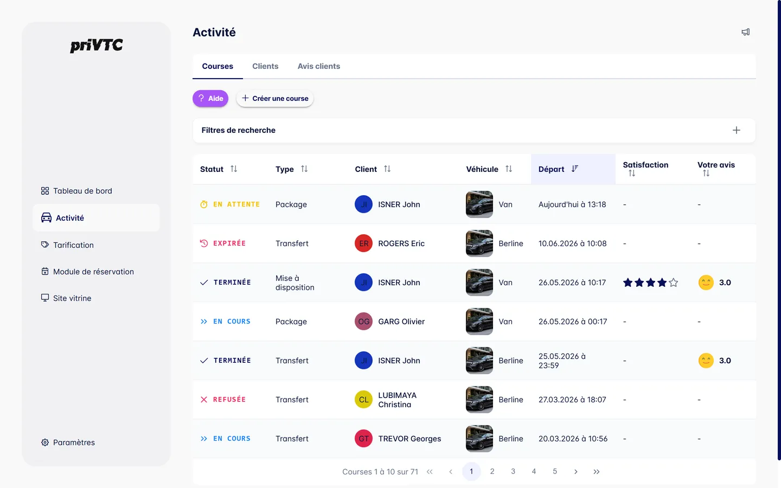This screenshot has height=488, width=781.
Task: Go to previous page chevron
Action: (451, 472)
